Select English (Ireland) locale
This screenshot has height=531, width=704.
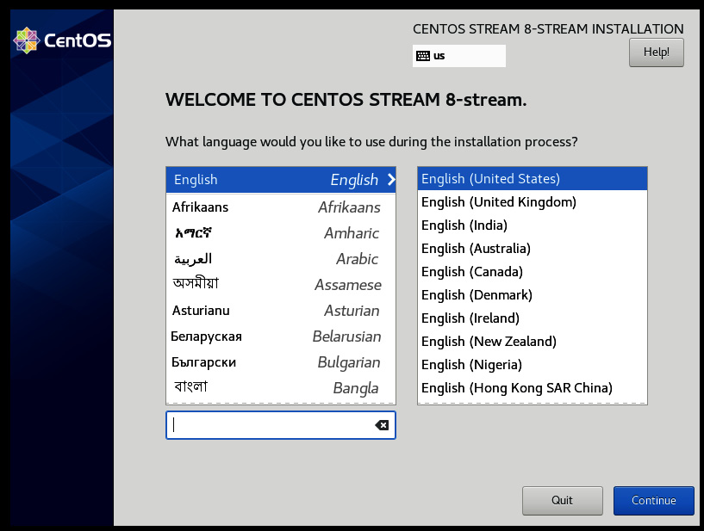532,318
